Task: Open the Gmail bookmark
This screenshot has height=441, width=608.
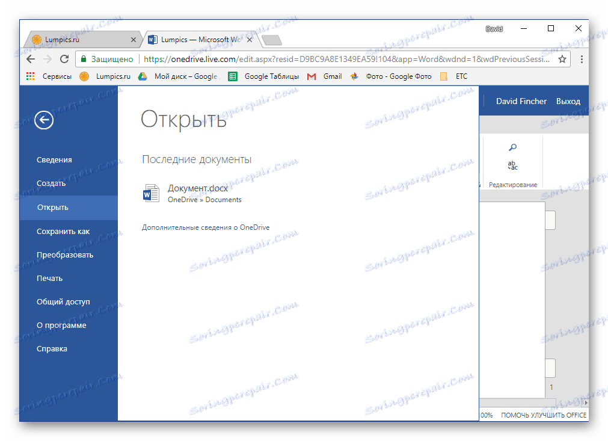Action: pyautogui.click(x=325, y=76)
